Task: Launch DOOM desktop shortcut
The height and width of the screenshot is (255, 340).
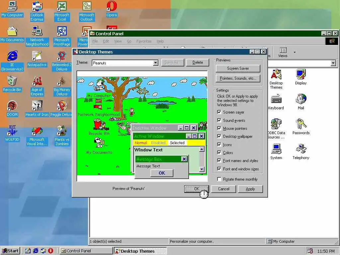Action: [12, 109]
